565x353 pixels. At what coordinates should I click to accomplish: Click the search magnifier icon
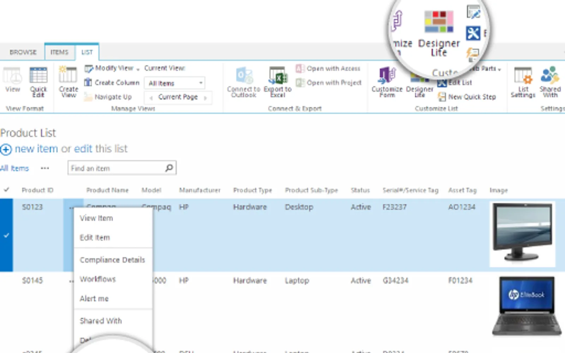point(169,168)
